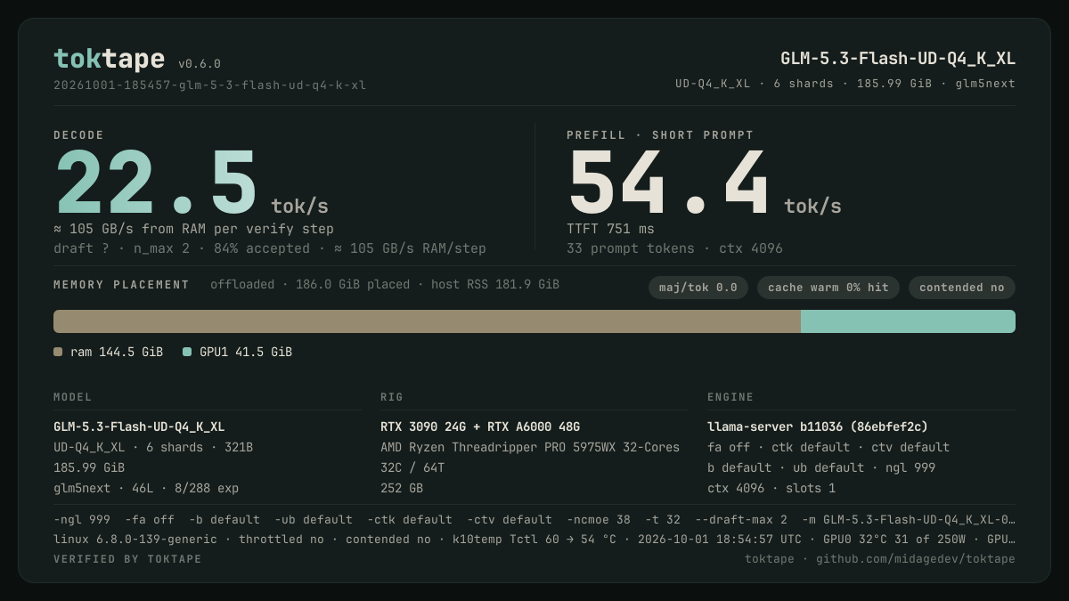Click the DECODE section label

[78, 135]
